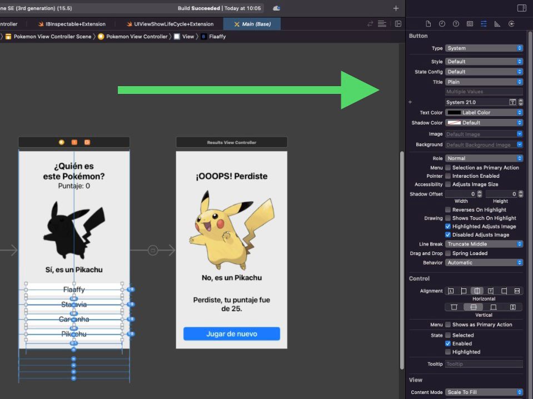The image size is (533, 399).
Task: Select the Main (Base) tab
Action: click(252, 24)
